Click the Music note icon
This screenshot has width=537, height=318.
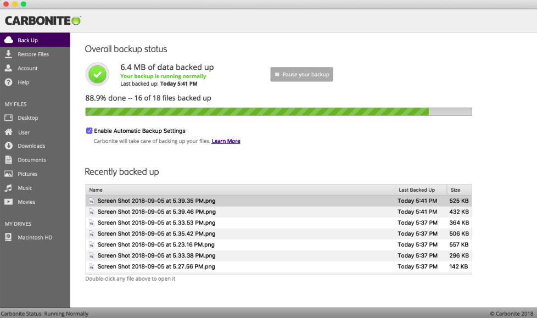pos(9,188)
